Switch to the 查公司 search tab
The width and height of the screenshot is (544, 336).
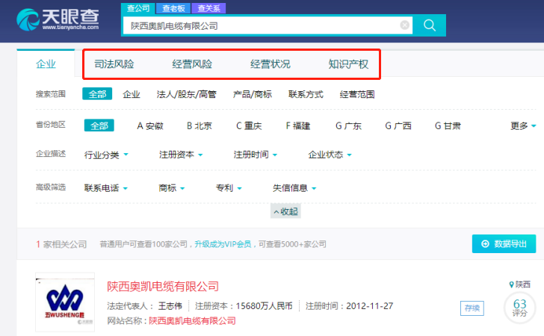[138, 8]
